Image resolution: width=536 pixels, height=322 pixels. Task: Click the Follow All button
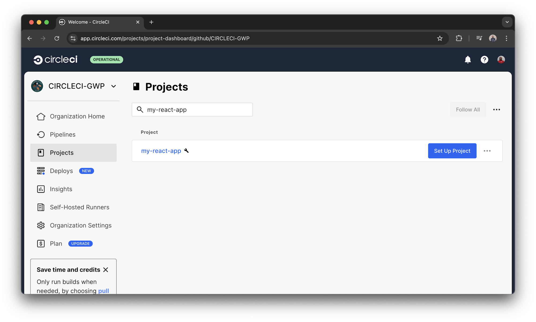point(468,109)
